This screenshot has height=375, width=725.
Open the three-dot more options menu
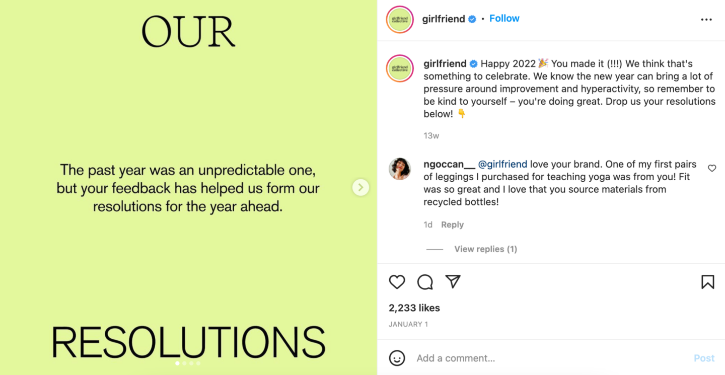[706, 20]
